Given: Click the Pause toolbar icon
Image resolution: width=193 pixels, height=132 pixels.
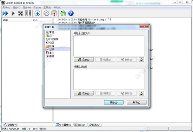Looking at the screenshot, I should click(x=28, y=13).
